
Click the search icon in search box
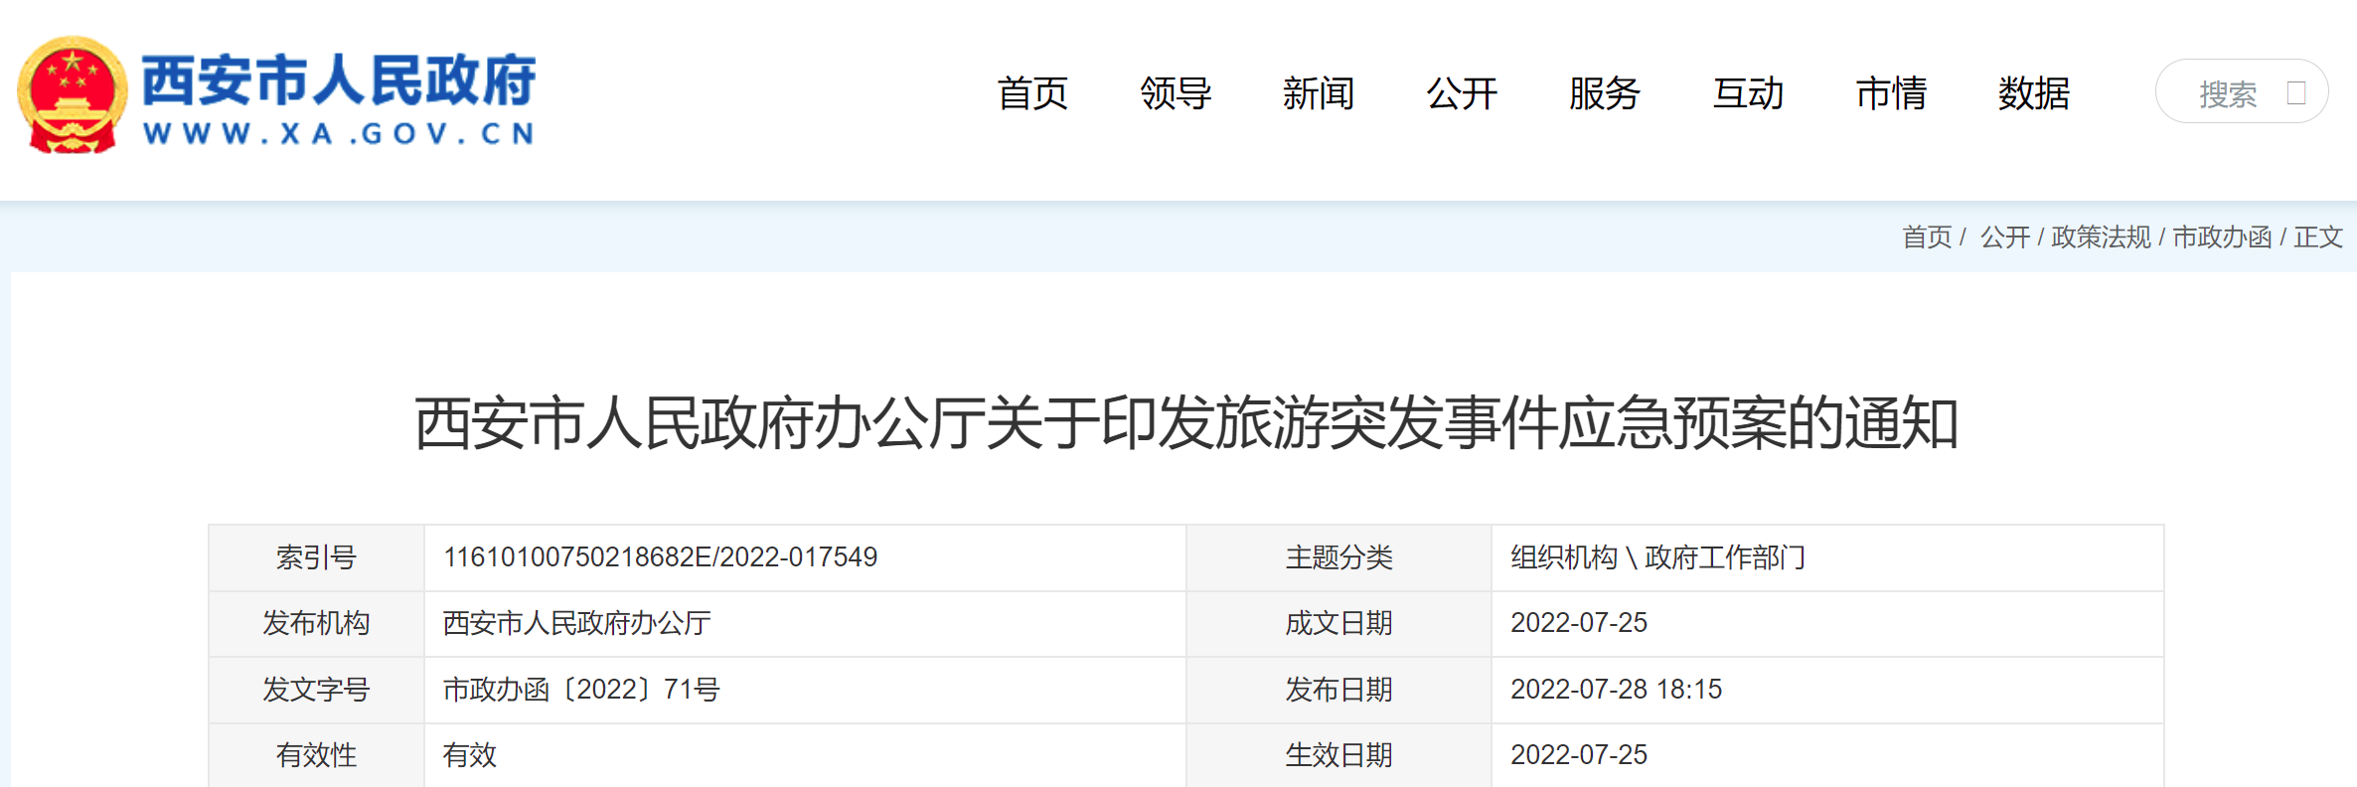pos(2295,92)
